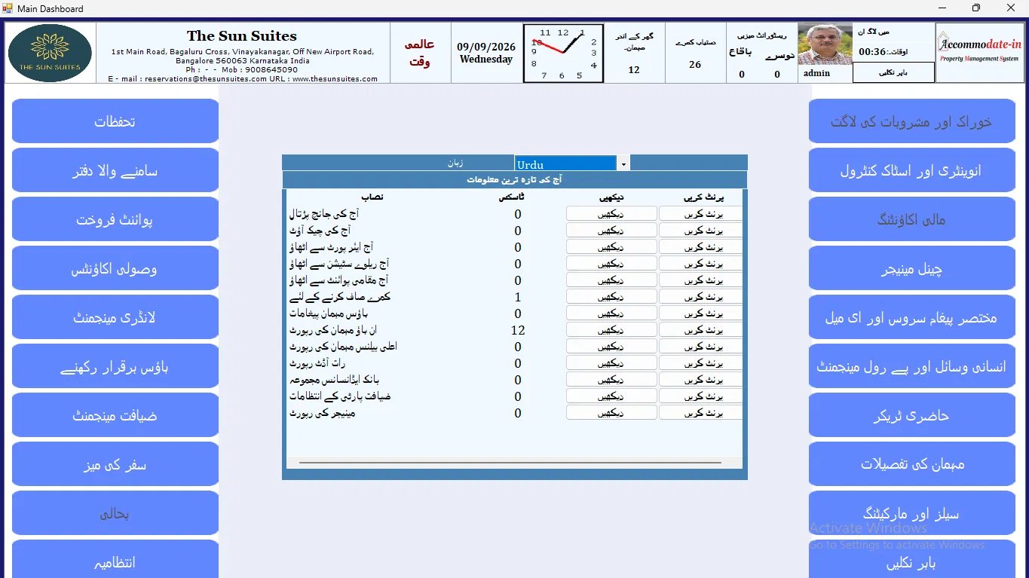Open the Urdu language dropdown arrow
Viewport: 1029px width, 578px height.
623,164
